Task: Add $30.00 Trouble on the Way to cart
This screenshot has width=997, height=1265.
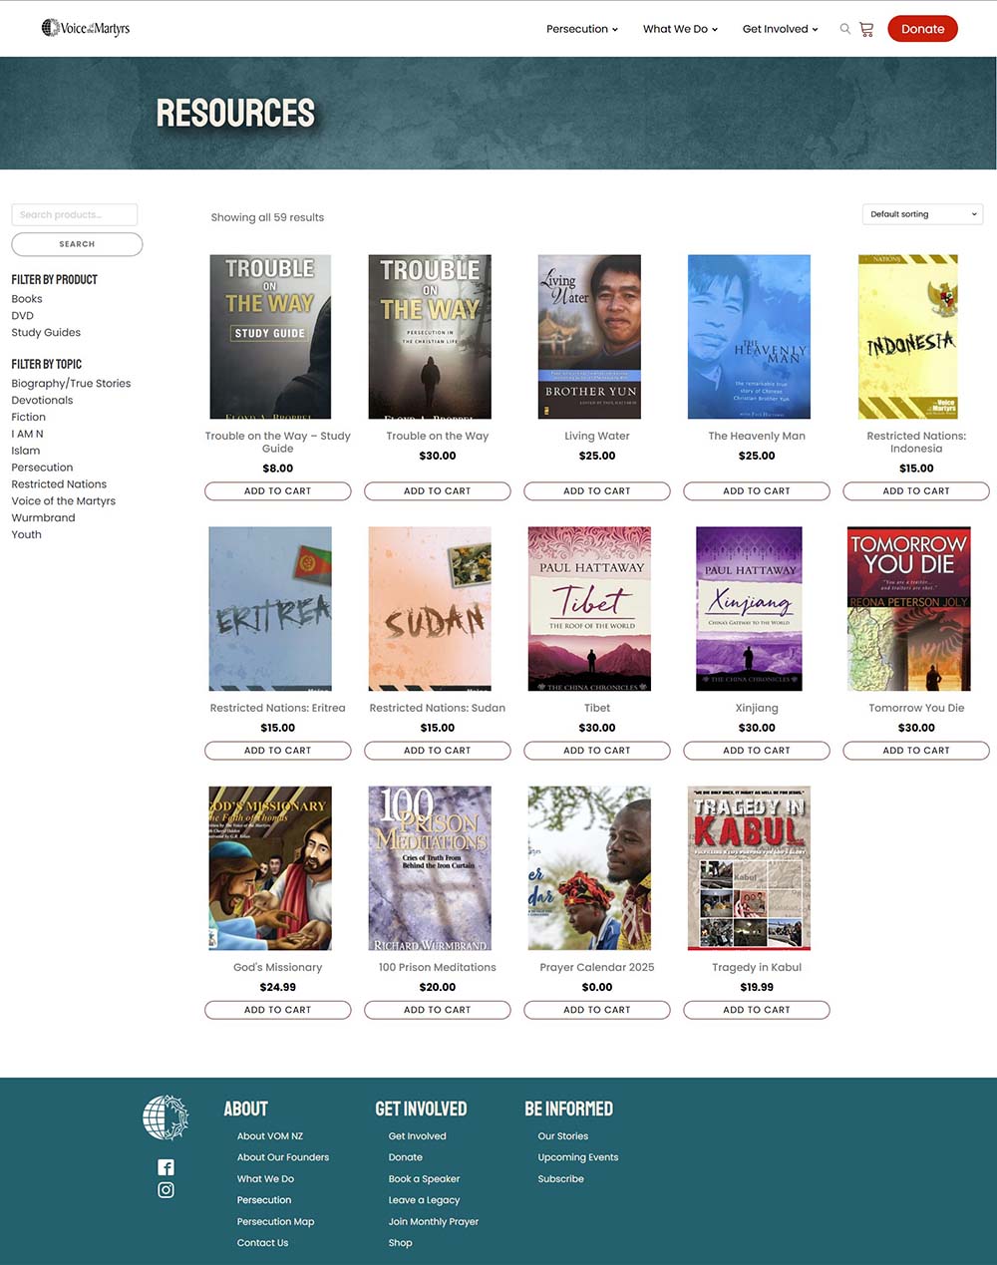Action: 438,491
